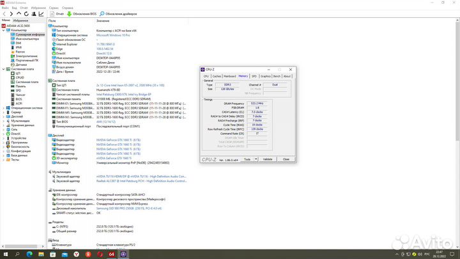Select ЦП tree item
Viewport: 460px width, 259px height.
click(x=15, y=73)
